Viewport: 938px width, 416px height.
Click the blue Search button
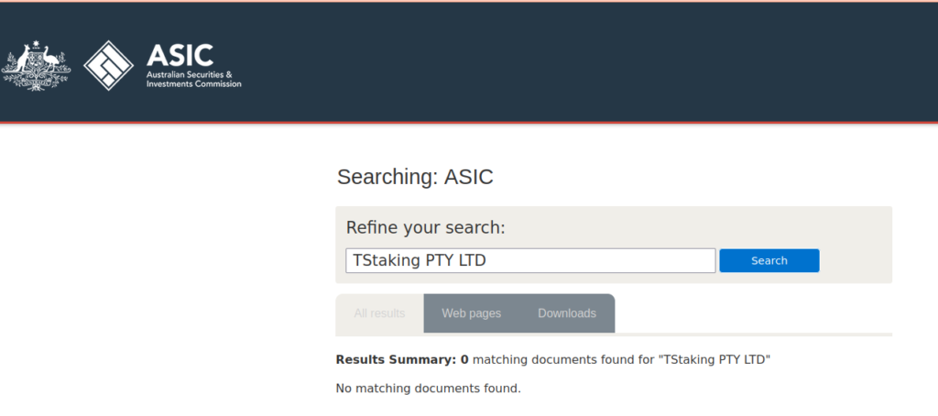pos(769,260)
